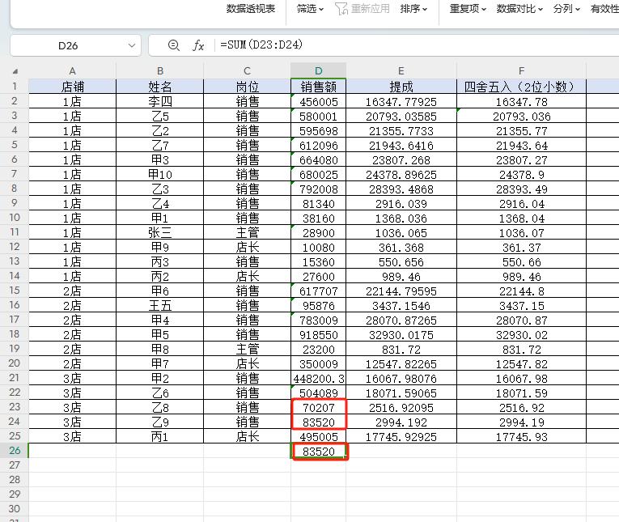This screenshot has width=619, height=522.
Task: Click the 店长 cell in row 12
Action: tap(247, 248)
